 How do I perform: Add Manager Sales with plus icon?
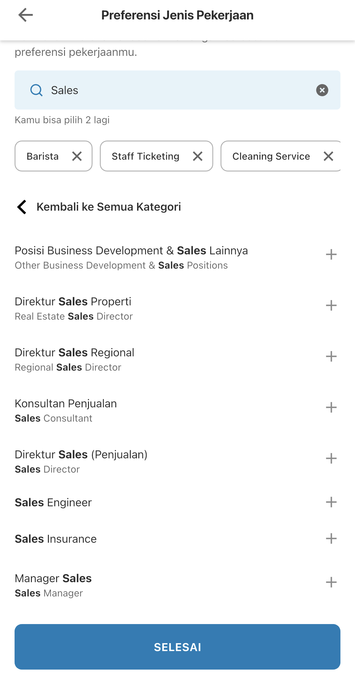[x=331, y=582]
